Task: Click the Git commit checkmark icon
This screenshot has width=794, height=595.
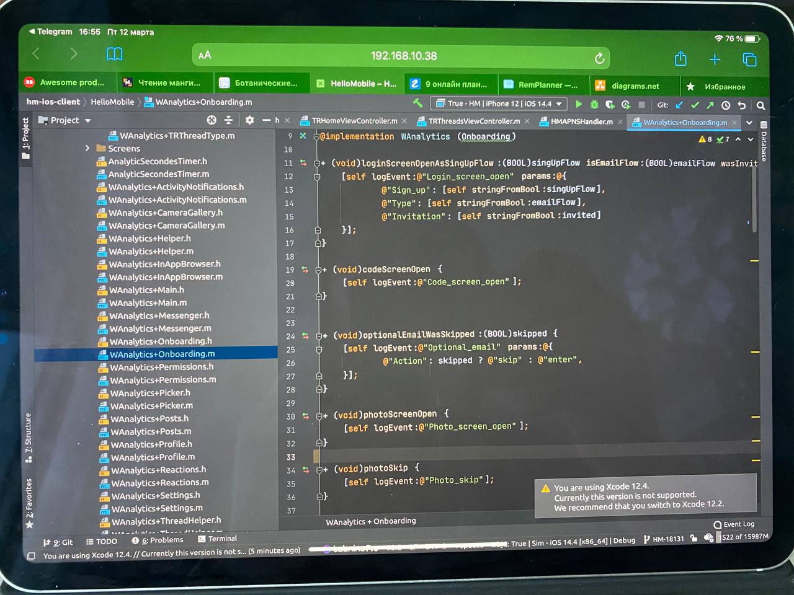Action: point(695,105)
